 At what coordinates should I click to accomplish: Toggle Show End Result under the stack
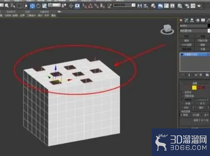(x=189, y=75)
